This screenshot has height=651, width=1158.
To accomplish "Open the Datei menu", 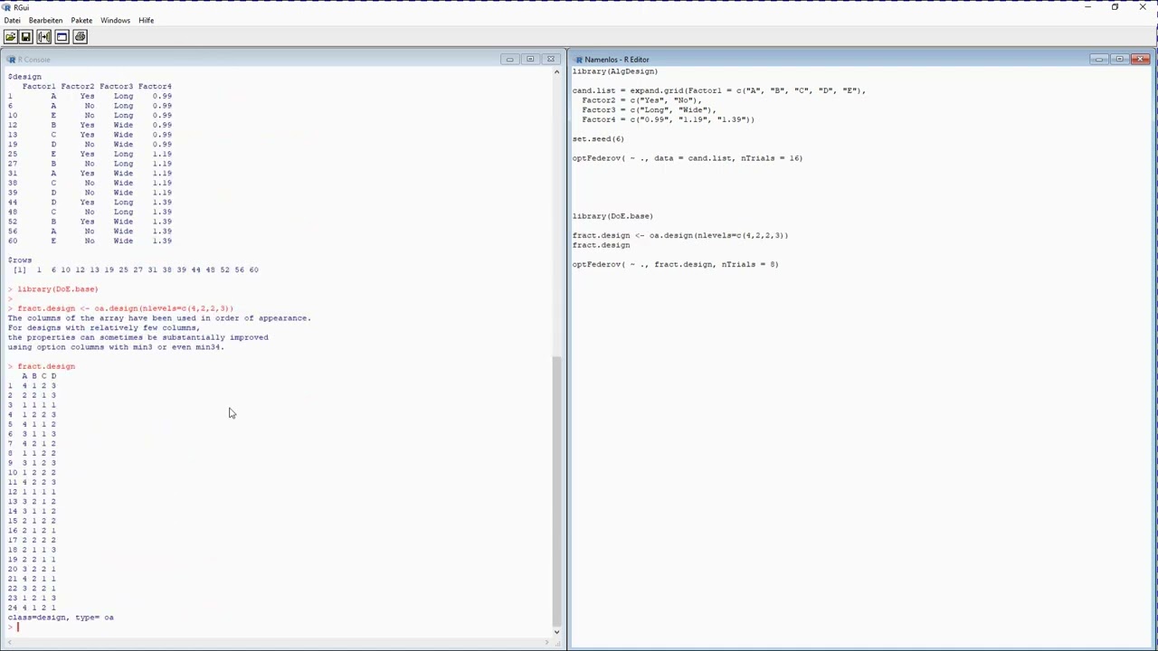I will click(x=12, y=20).
